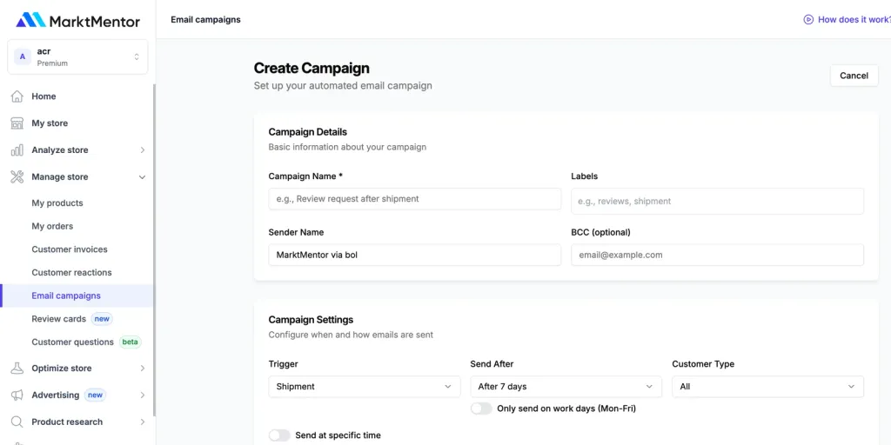Click the Home house icon
The image size is (891, 445).
(17, 96)
